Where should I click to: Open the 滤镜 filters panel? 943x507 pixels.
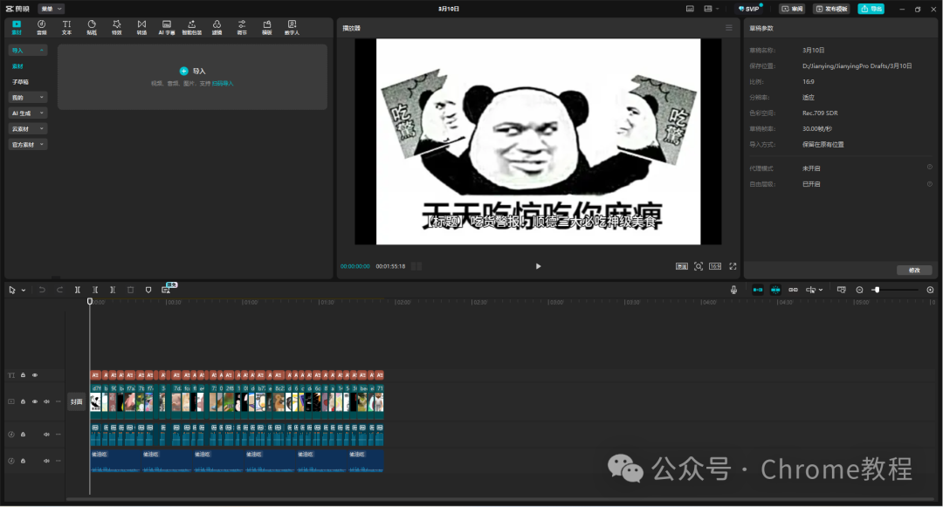[x=217, y=27]
